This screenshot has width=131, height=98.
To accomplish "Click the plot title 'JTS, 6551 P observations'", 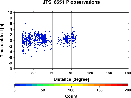I will click(71, 2).
